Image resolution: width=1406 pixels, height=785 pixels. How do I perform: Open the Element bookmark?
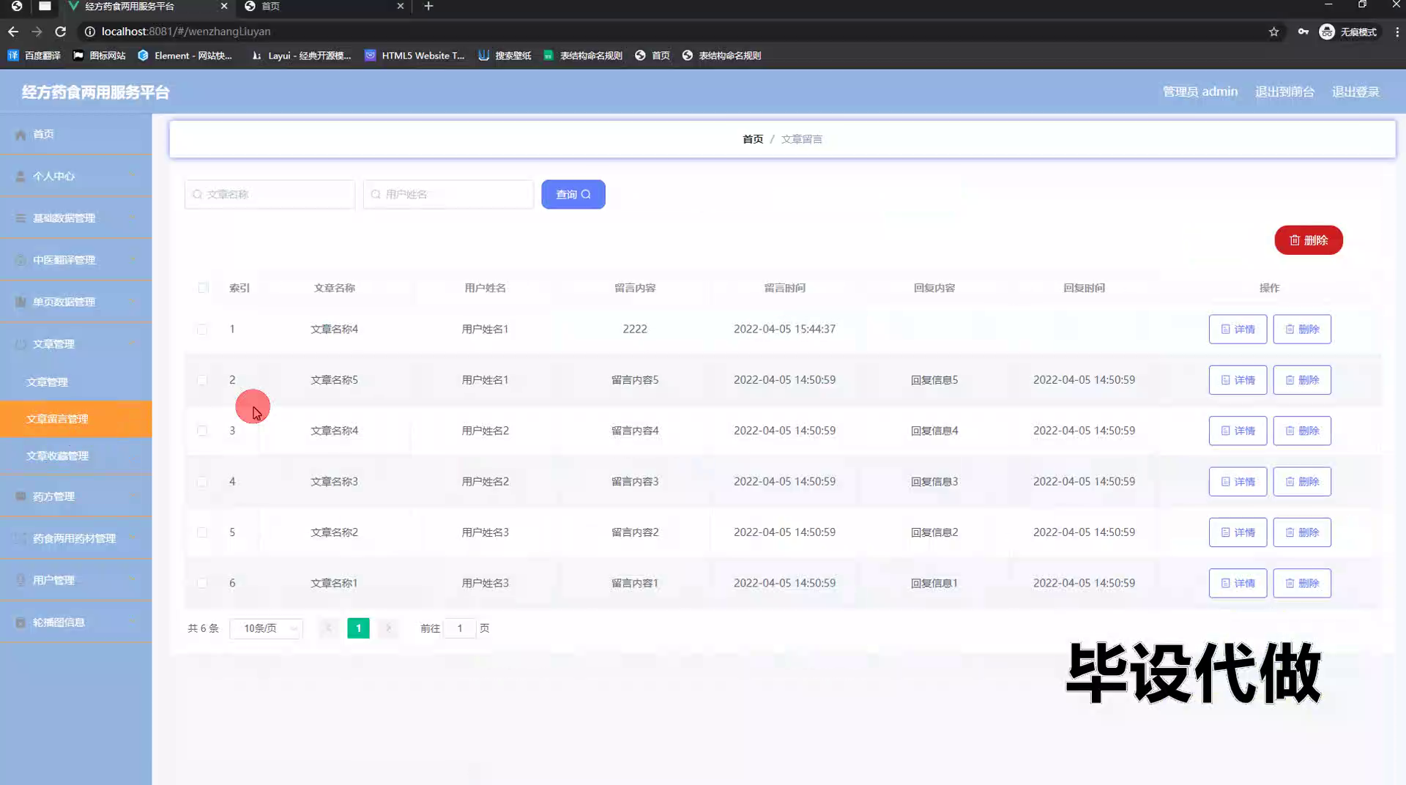pyautogui.click(x=185, y=56)
